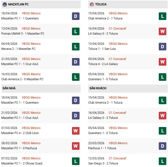This screenshot has width=168, height=167.
Task: Click the TOLUCA header title
Action: pos(101,5)
